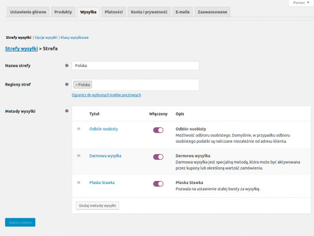Expand the Pomoc help dropdown
The height and width of the screenshot is (236, 314).
click(301, 3)
